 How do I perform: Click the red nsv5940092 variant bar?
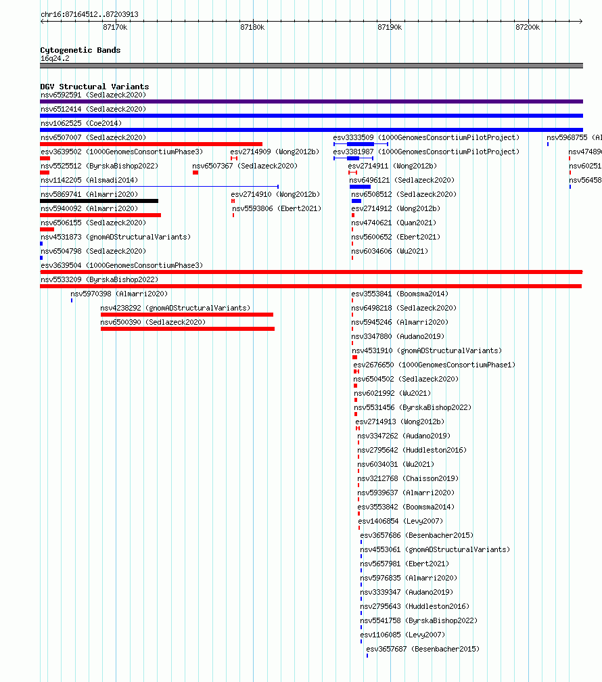(101, 215)
